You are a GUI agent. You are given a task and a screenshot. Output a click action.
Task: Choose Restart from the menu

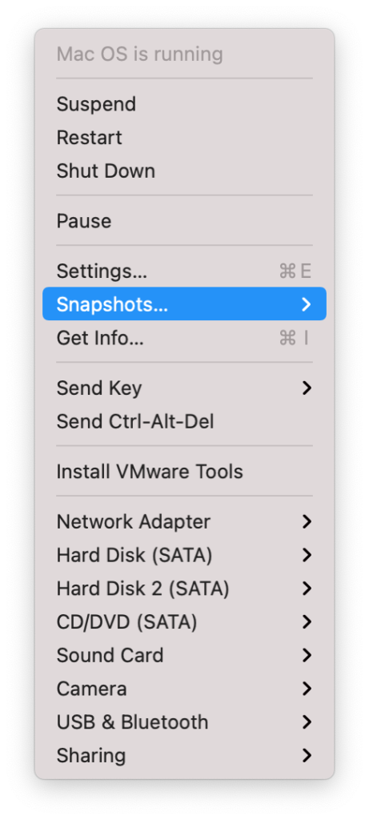click(184, 138)
